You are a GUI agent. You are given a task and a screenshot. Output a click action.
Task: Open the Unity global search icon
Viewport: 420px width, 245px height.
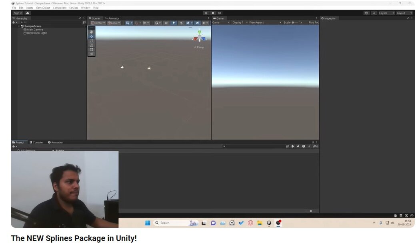coord(374,13)
